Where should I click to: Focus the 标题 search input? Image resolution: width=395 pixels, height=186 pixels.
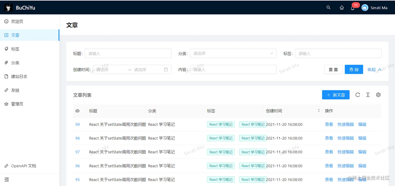(x=128, y=54)
